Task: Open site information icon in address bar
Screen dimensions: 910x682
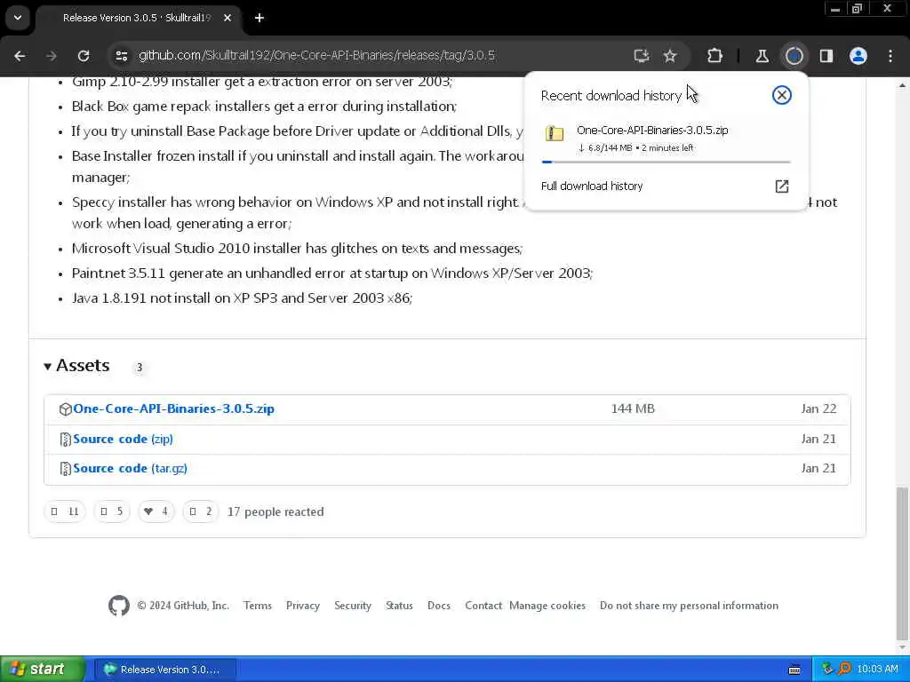Action: pyautogui.click(x=121, y=56)
